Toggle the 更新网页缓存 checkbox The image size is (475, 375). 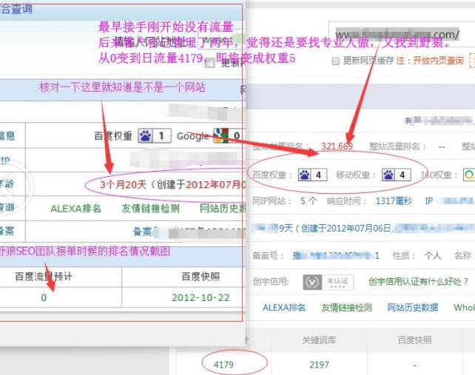[336, 61]
